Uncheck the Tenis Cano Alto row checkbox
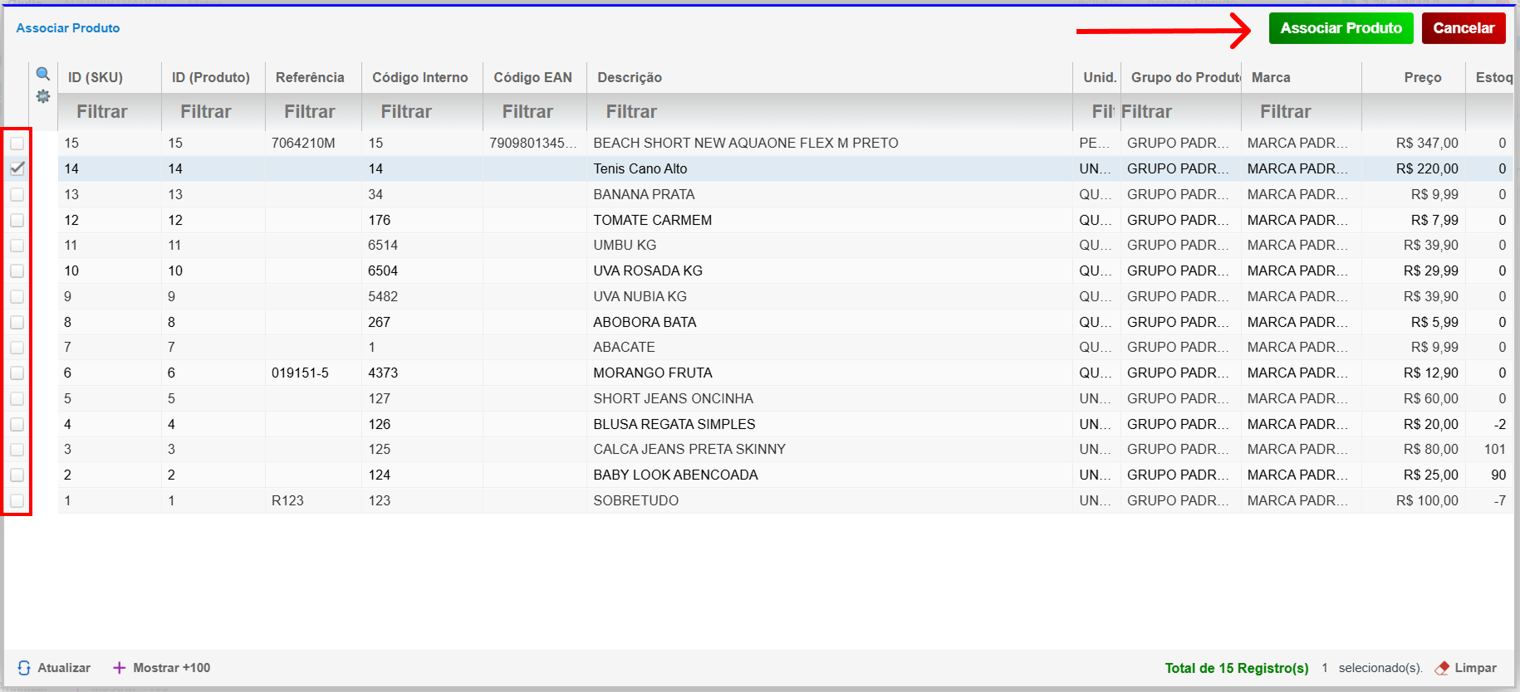This screenshot has width=1520, height=692. [17, 168]
